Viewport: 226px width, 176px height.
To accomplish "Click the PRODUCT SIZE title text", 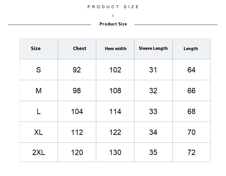I will coord(113,7).
